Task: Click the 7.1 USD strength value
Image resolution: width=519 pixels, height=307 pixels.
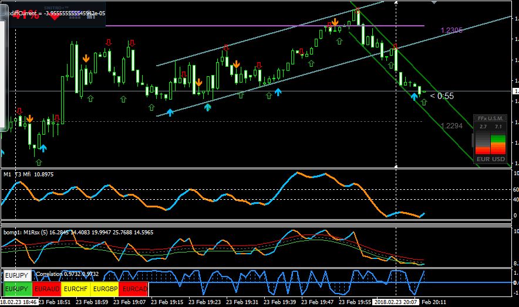Action: click(498, 127)
